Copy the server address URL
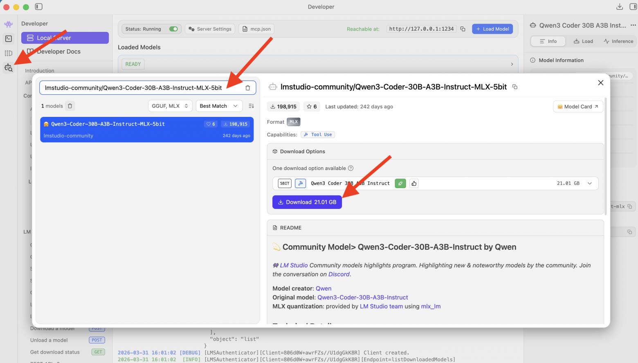This screenshot has width=638, height=363. click(x=463, y=29)
